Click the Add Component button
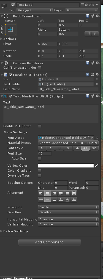The height and width of the screenshot is (279, 103). click(x=50, y=242)
